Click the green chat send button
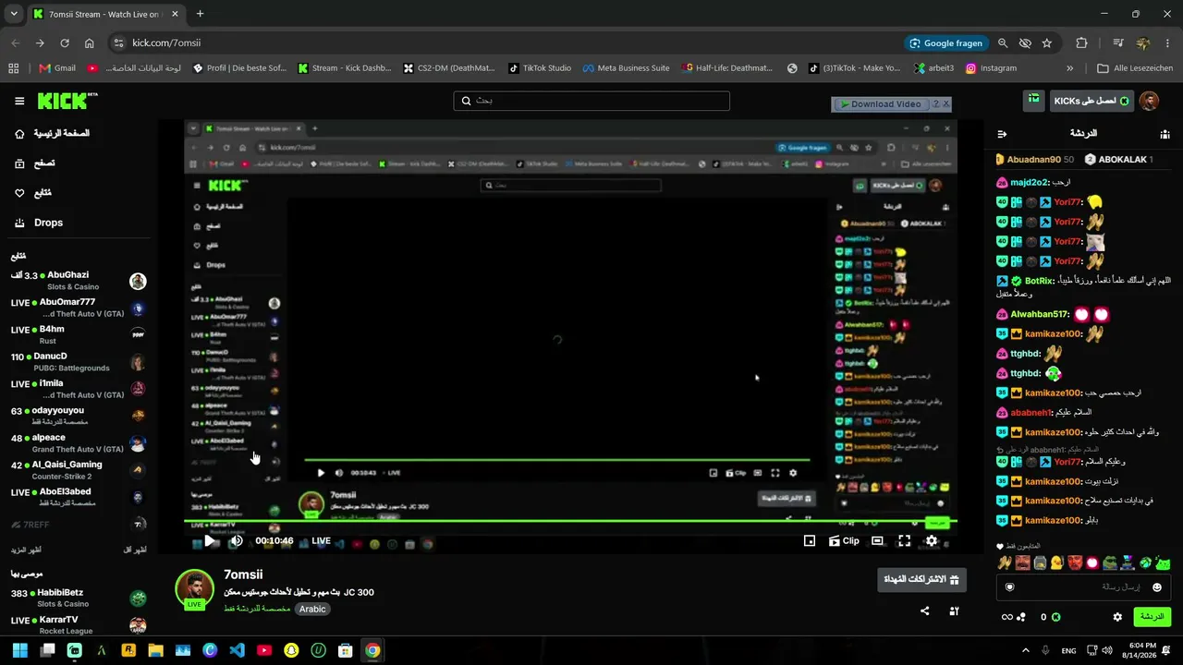The width and height of the screenshot is (1183, 665). point(1152,616)
